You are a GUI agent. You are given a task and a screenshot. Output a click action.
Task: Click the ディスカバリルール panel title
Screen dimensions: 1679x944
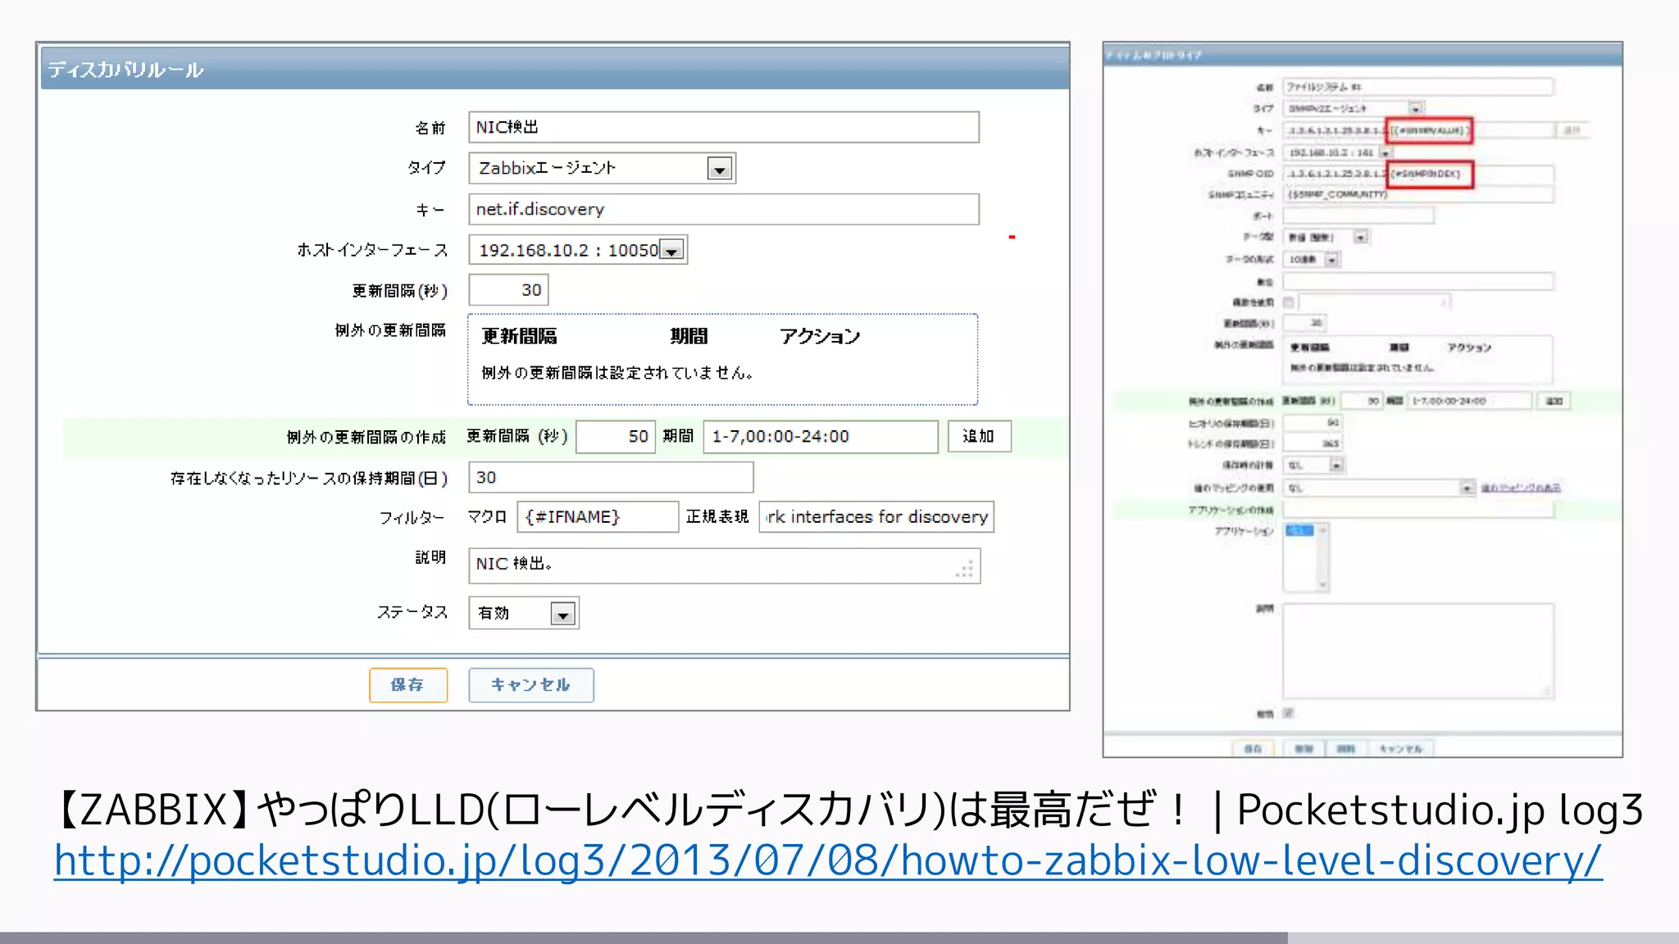click(125, 70)
